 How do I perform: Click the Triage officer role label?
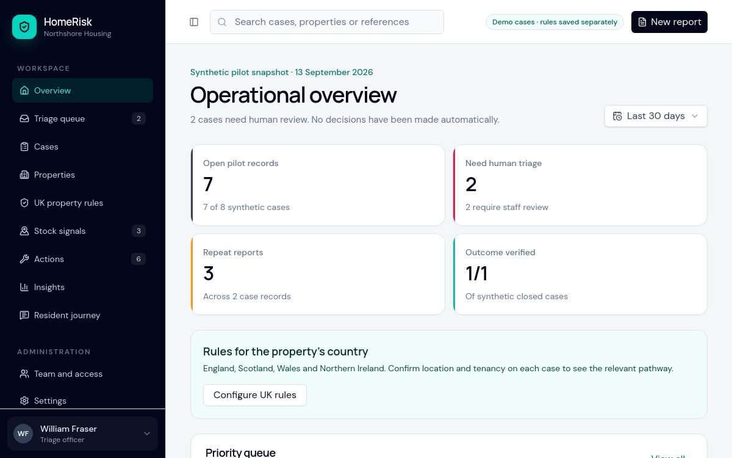[62, 440]
